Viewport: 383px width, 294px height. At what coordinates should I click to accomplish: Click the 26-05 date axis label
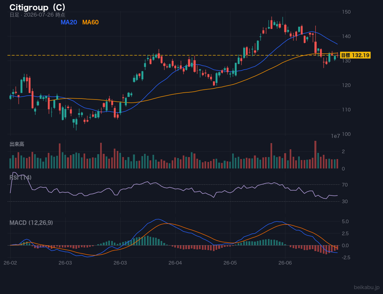[x=230, y=263]
